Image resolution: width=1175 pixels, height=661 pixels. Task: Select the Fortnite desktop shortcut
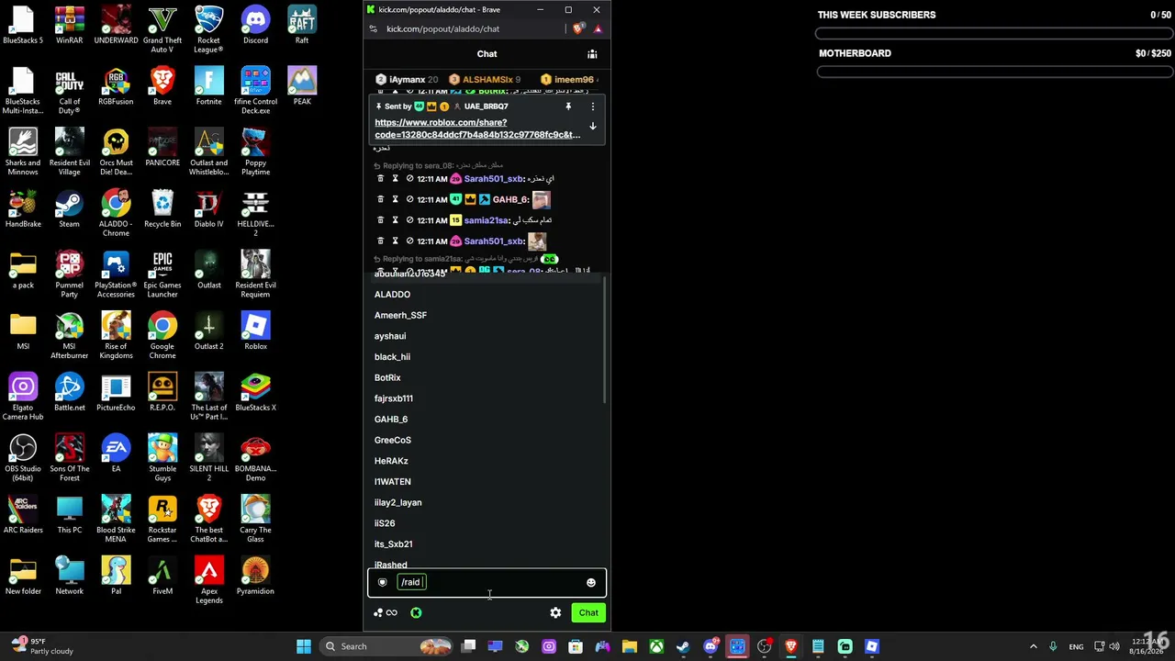pos(208,87)
